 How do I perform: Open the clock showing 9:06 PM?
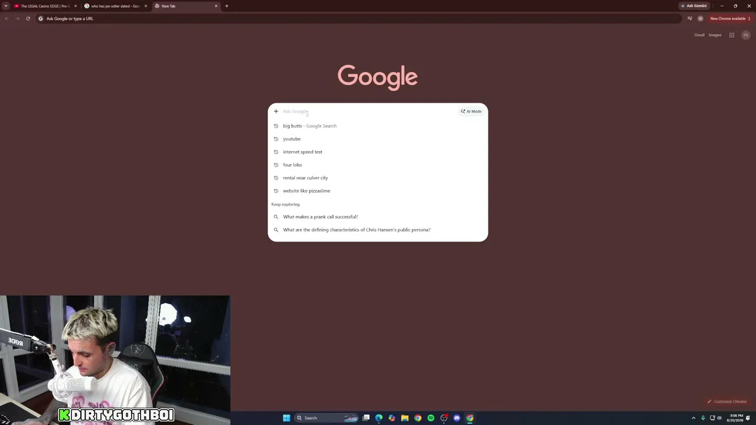coord(736,418)
